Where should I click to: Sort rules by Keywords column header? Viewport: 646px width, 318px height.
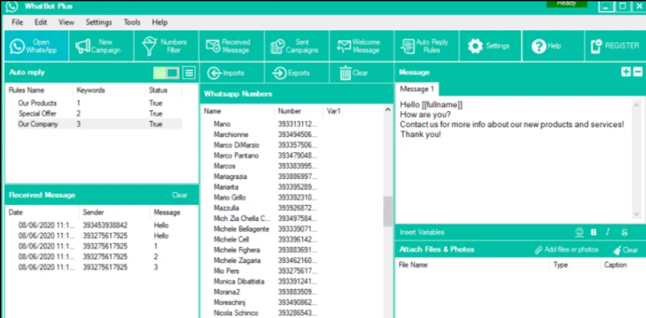coord(109,90)
